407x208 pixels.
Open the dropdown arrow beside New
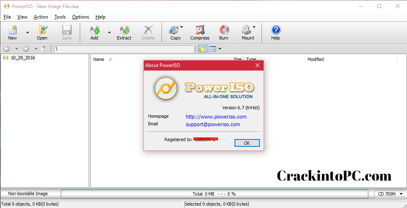click(x=27, y=33)
